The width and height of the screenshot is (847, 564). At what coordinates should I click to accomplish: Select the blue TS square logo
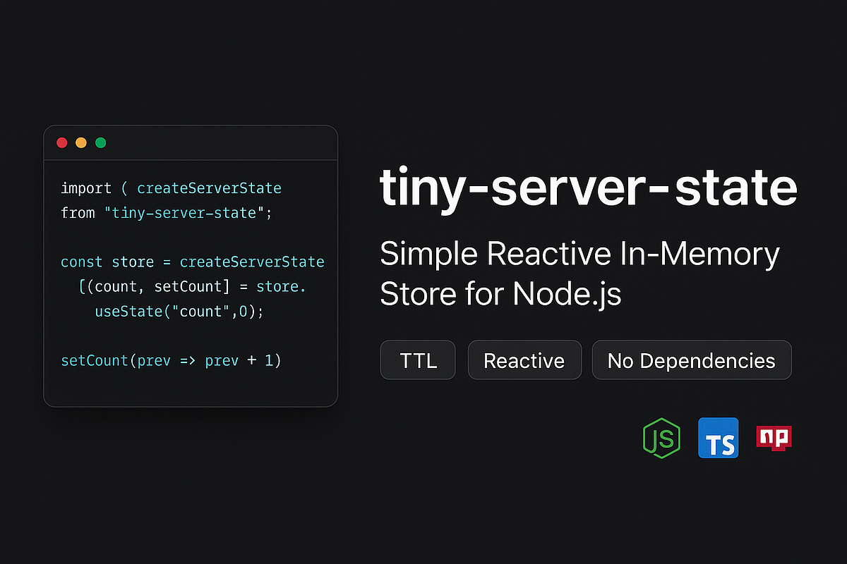tap(718, 438)
